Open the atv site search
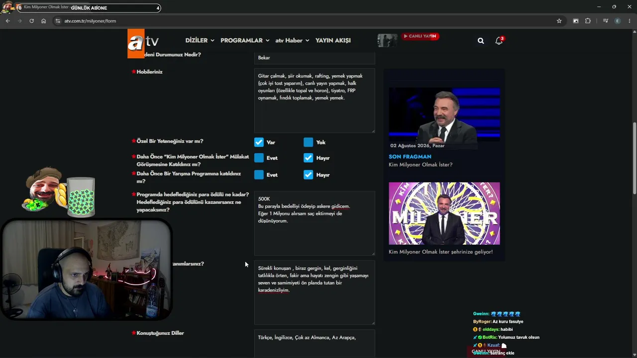The image size is (637, 358). click(x=481, y=41)
